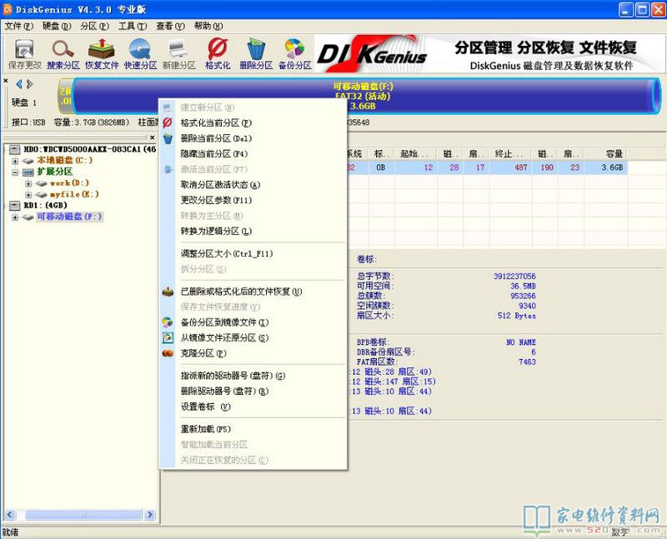Choose 调整分区大小(Ctrl_F11) menu entry
The image size is (667, 539).
click(253, 254)
